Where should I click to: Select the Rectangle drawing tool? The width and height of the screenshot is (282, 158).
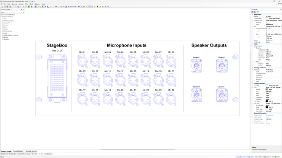(x=56, y=6)
